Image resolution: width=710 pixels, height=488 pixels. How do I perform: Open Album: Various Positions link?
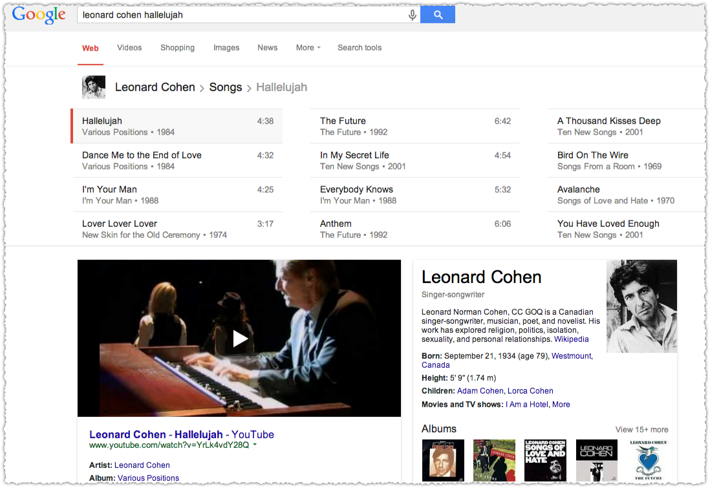coord(148,478)
